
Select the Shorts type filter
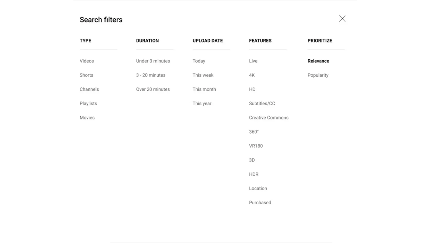click(x=86, y=75)
